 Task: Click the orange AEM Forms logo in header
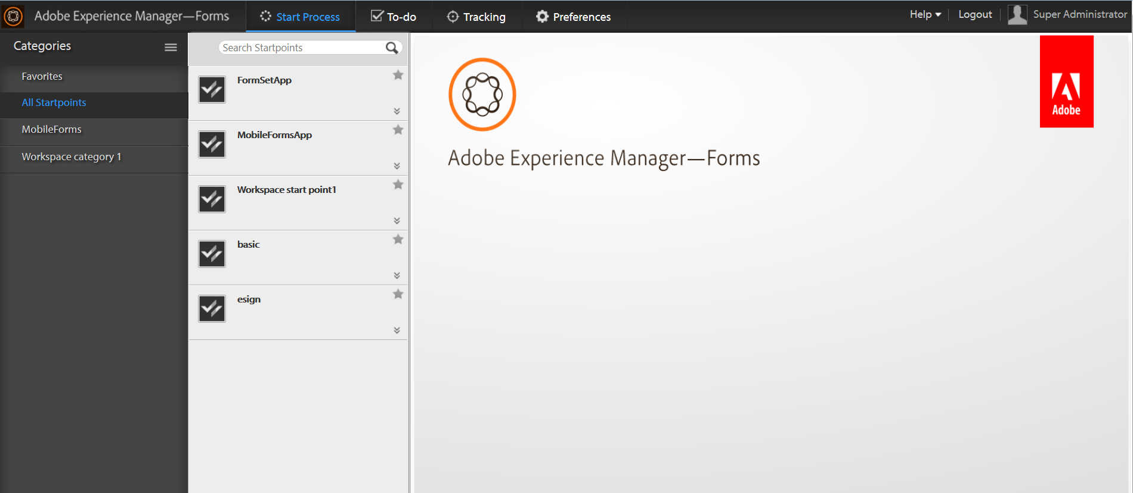click(x=13, y=16)
